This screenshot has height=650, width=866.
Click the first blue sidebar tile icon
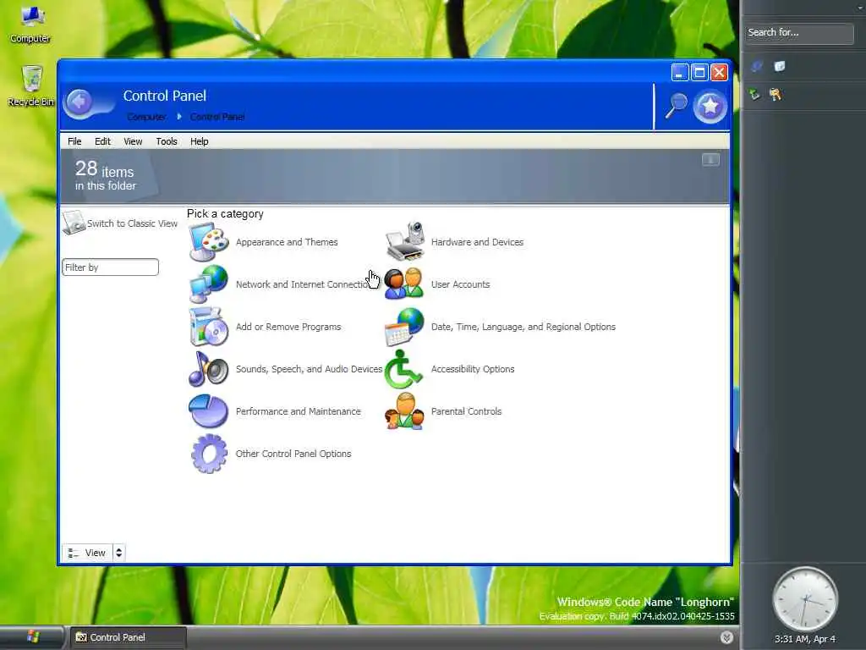[757, 66]
